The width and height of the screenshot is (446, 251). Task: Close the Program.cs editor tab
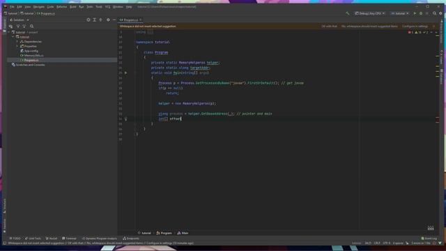141,20
